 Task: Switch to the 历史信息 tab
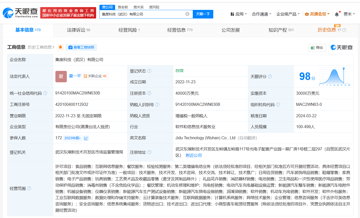click(x=327, y=30)
